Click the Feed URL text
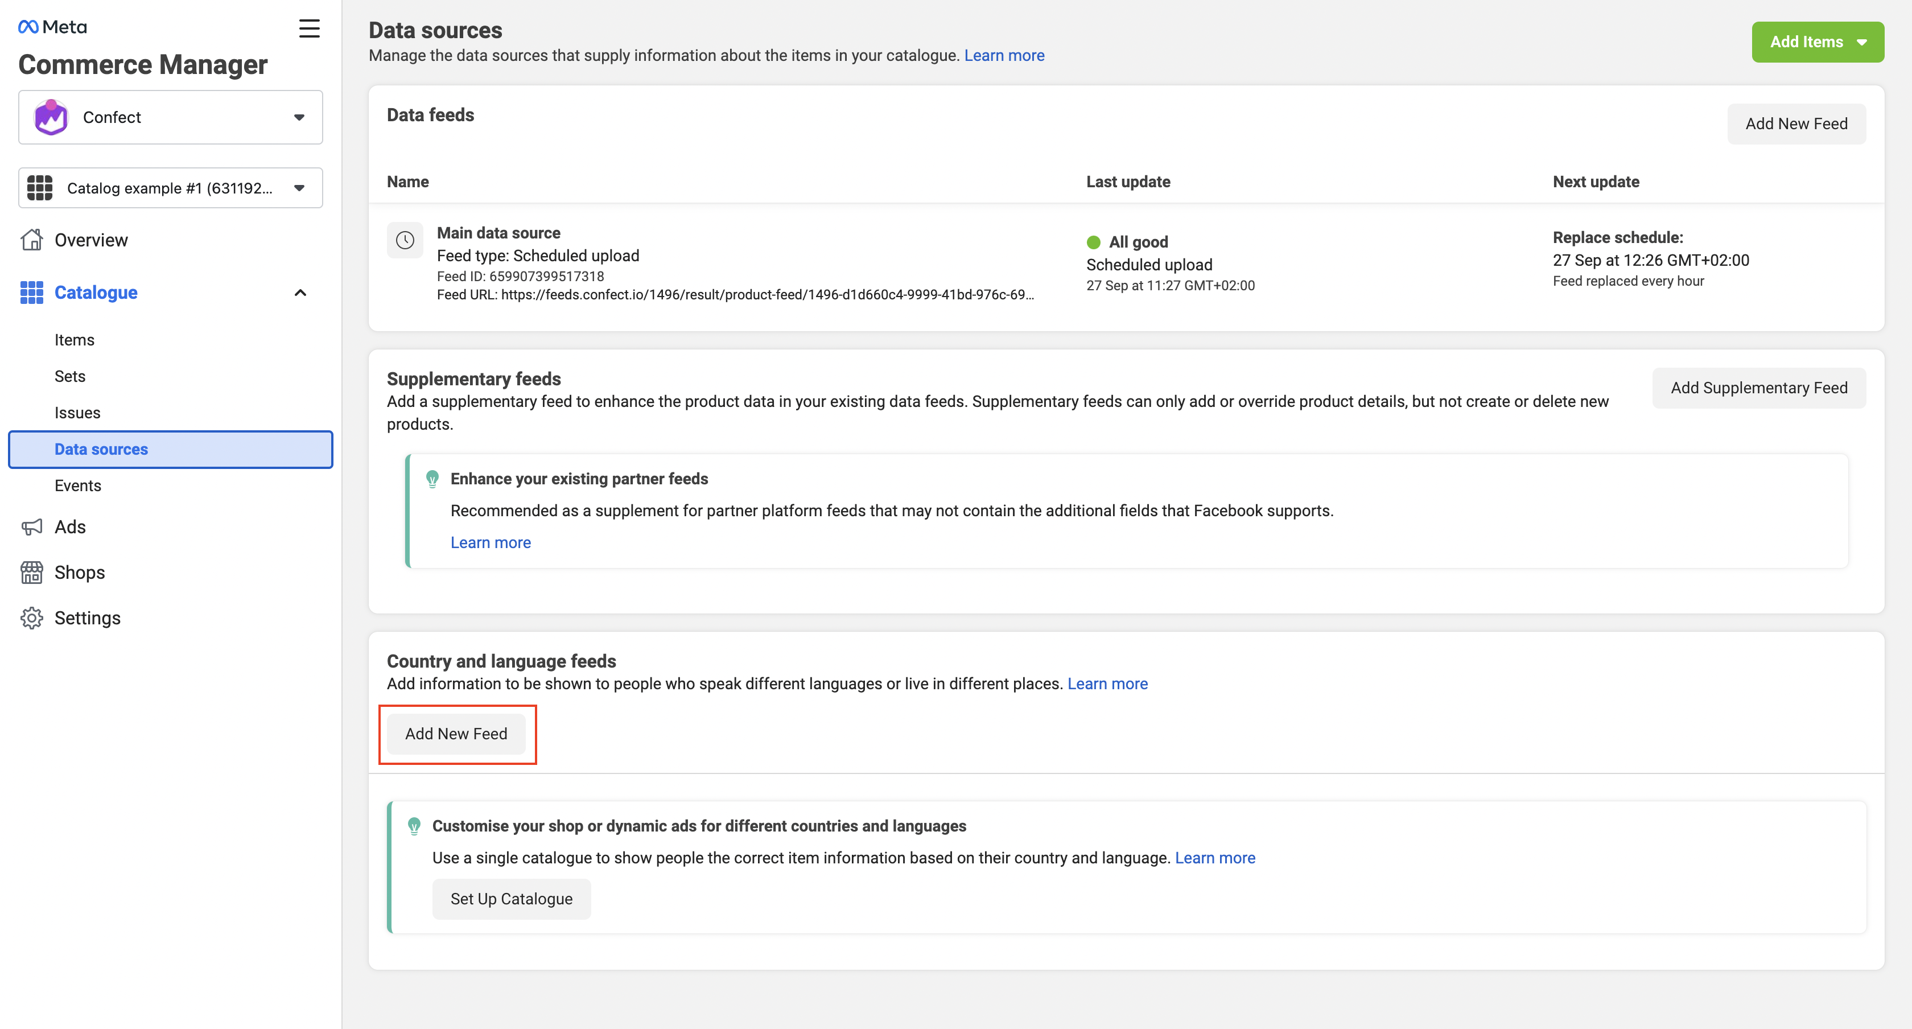Screen dimensions: 1912x1029 point(736,295)
